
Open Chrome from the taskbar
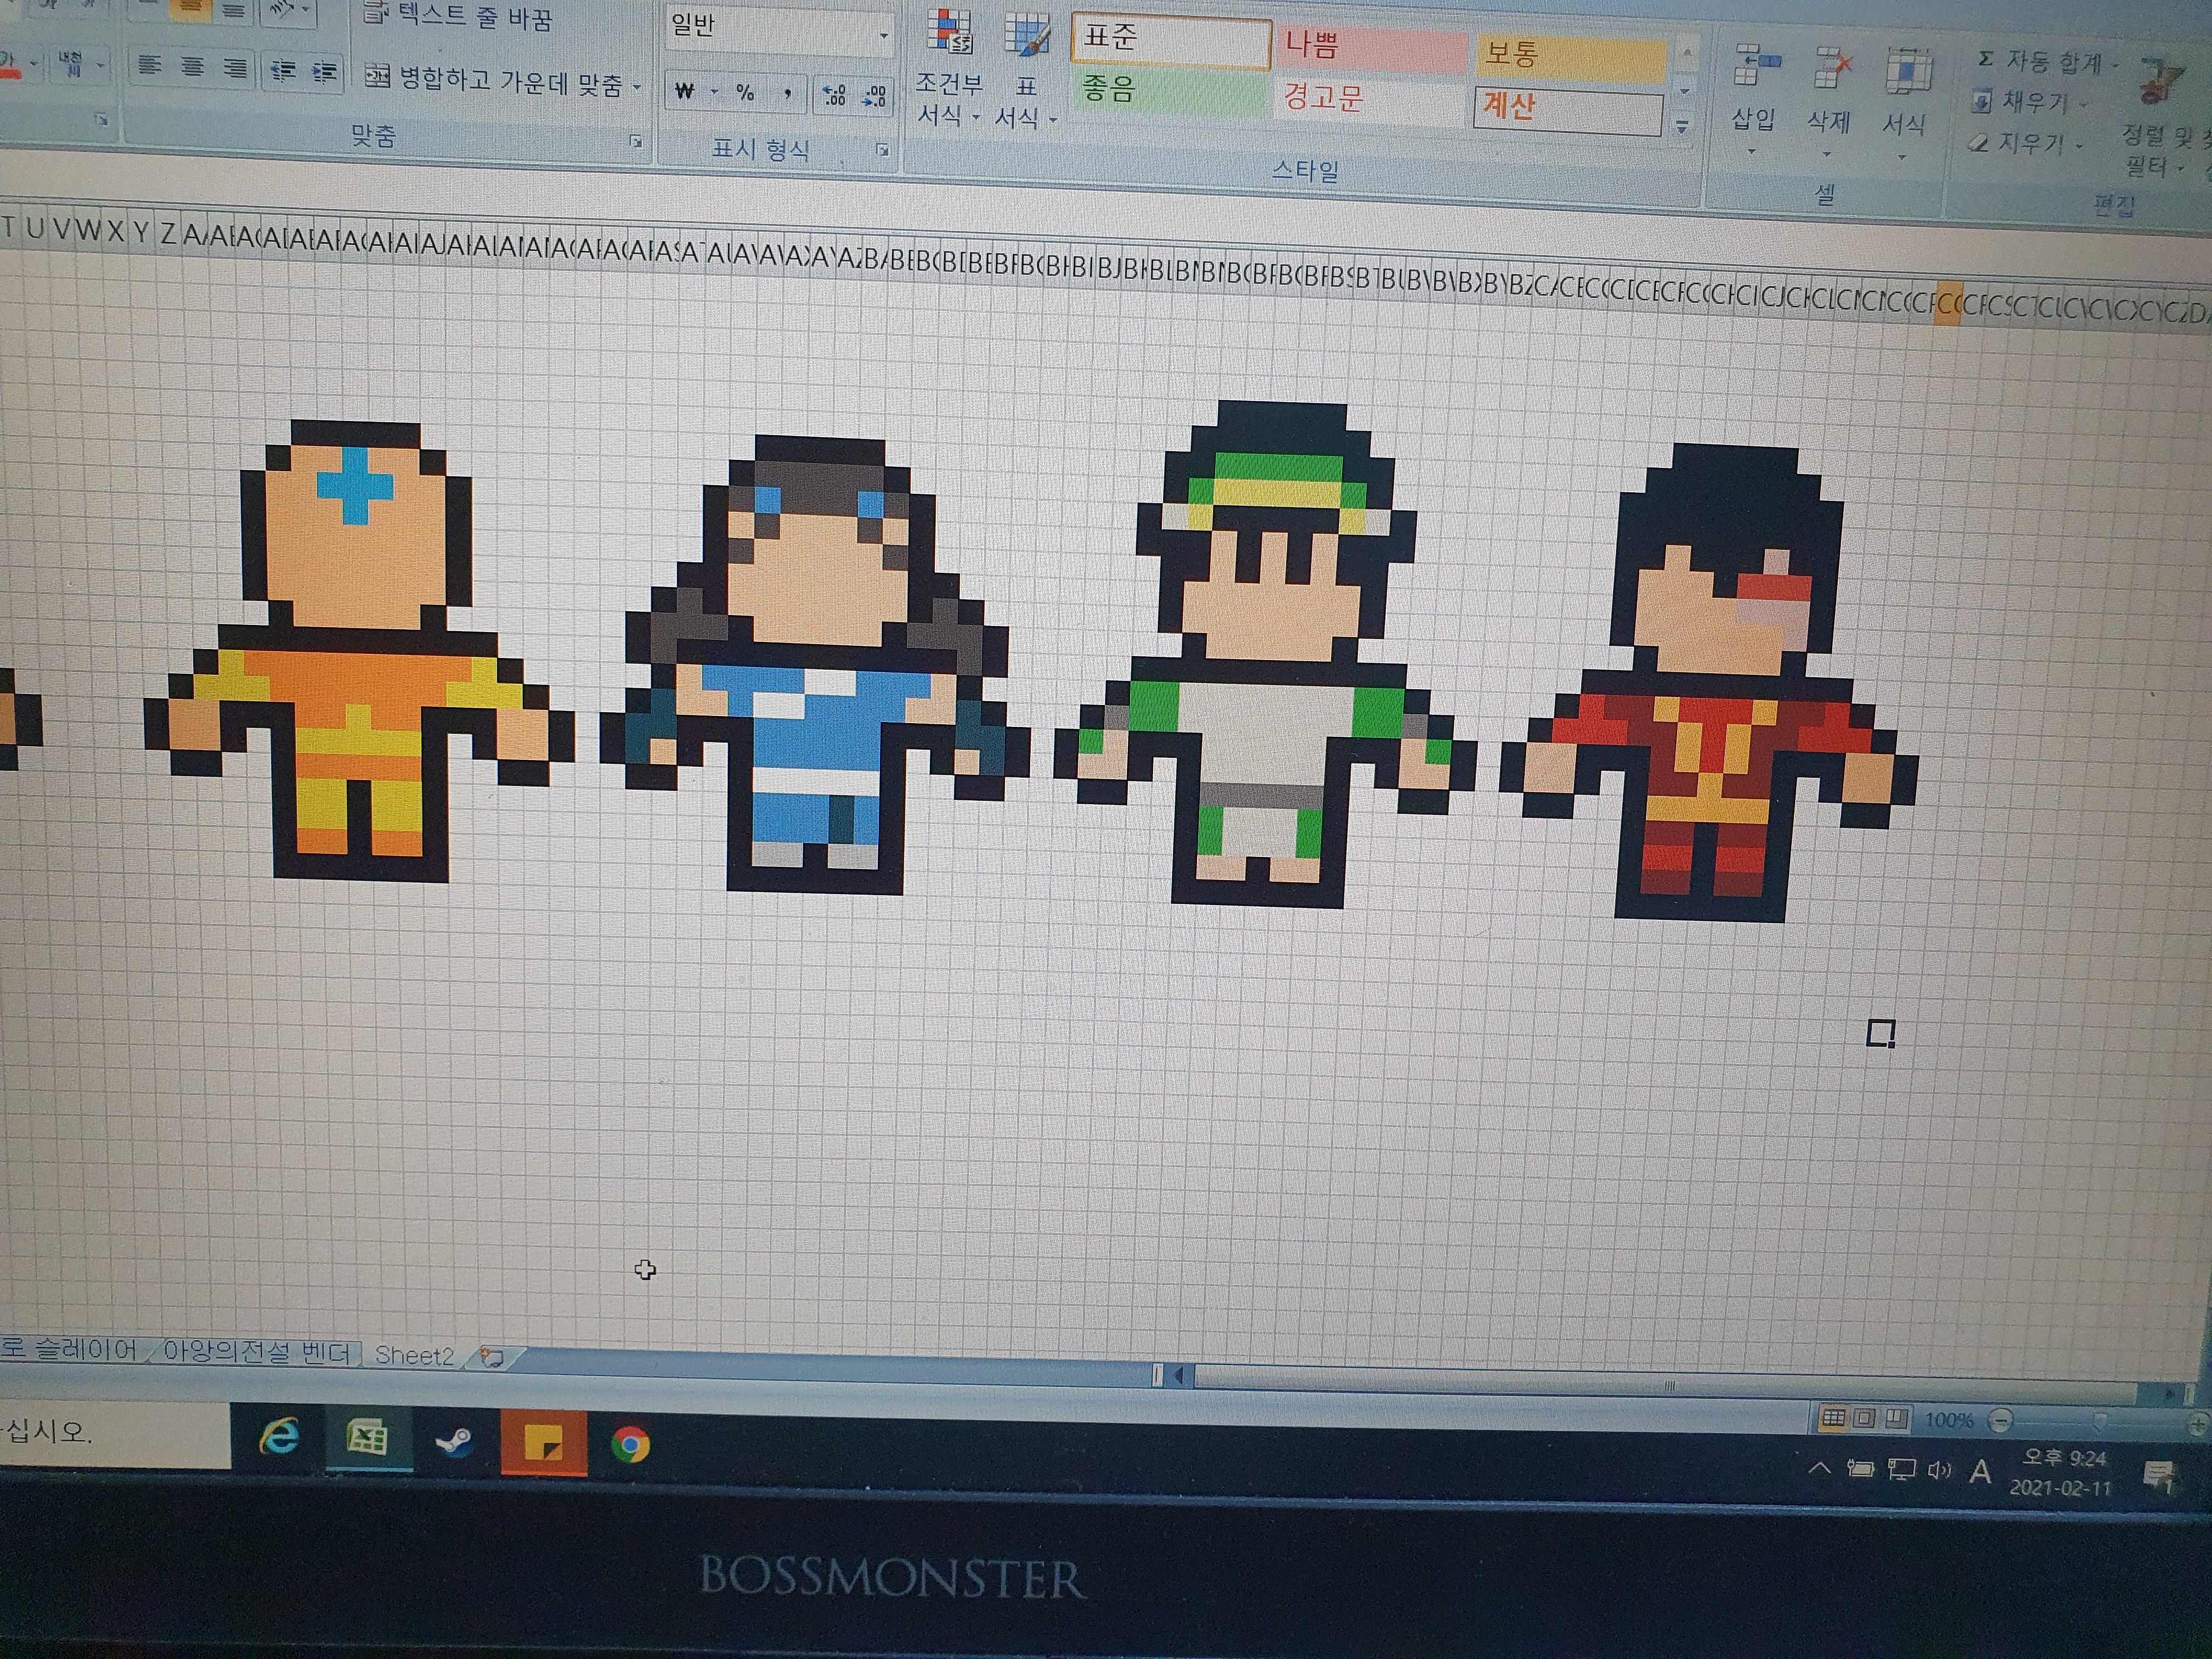tap(630, 1445)
